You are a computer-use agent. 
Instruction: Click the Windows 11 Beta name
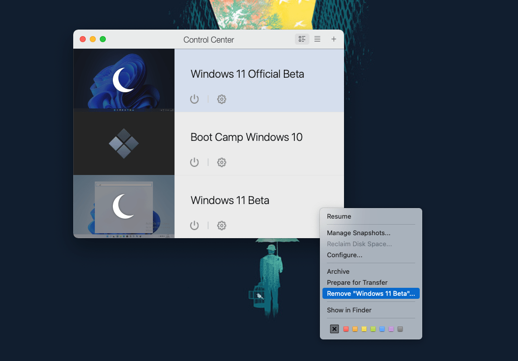230,200
